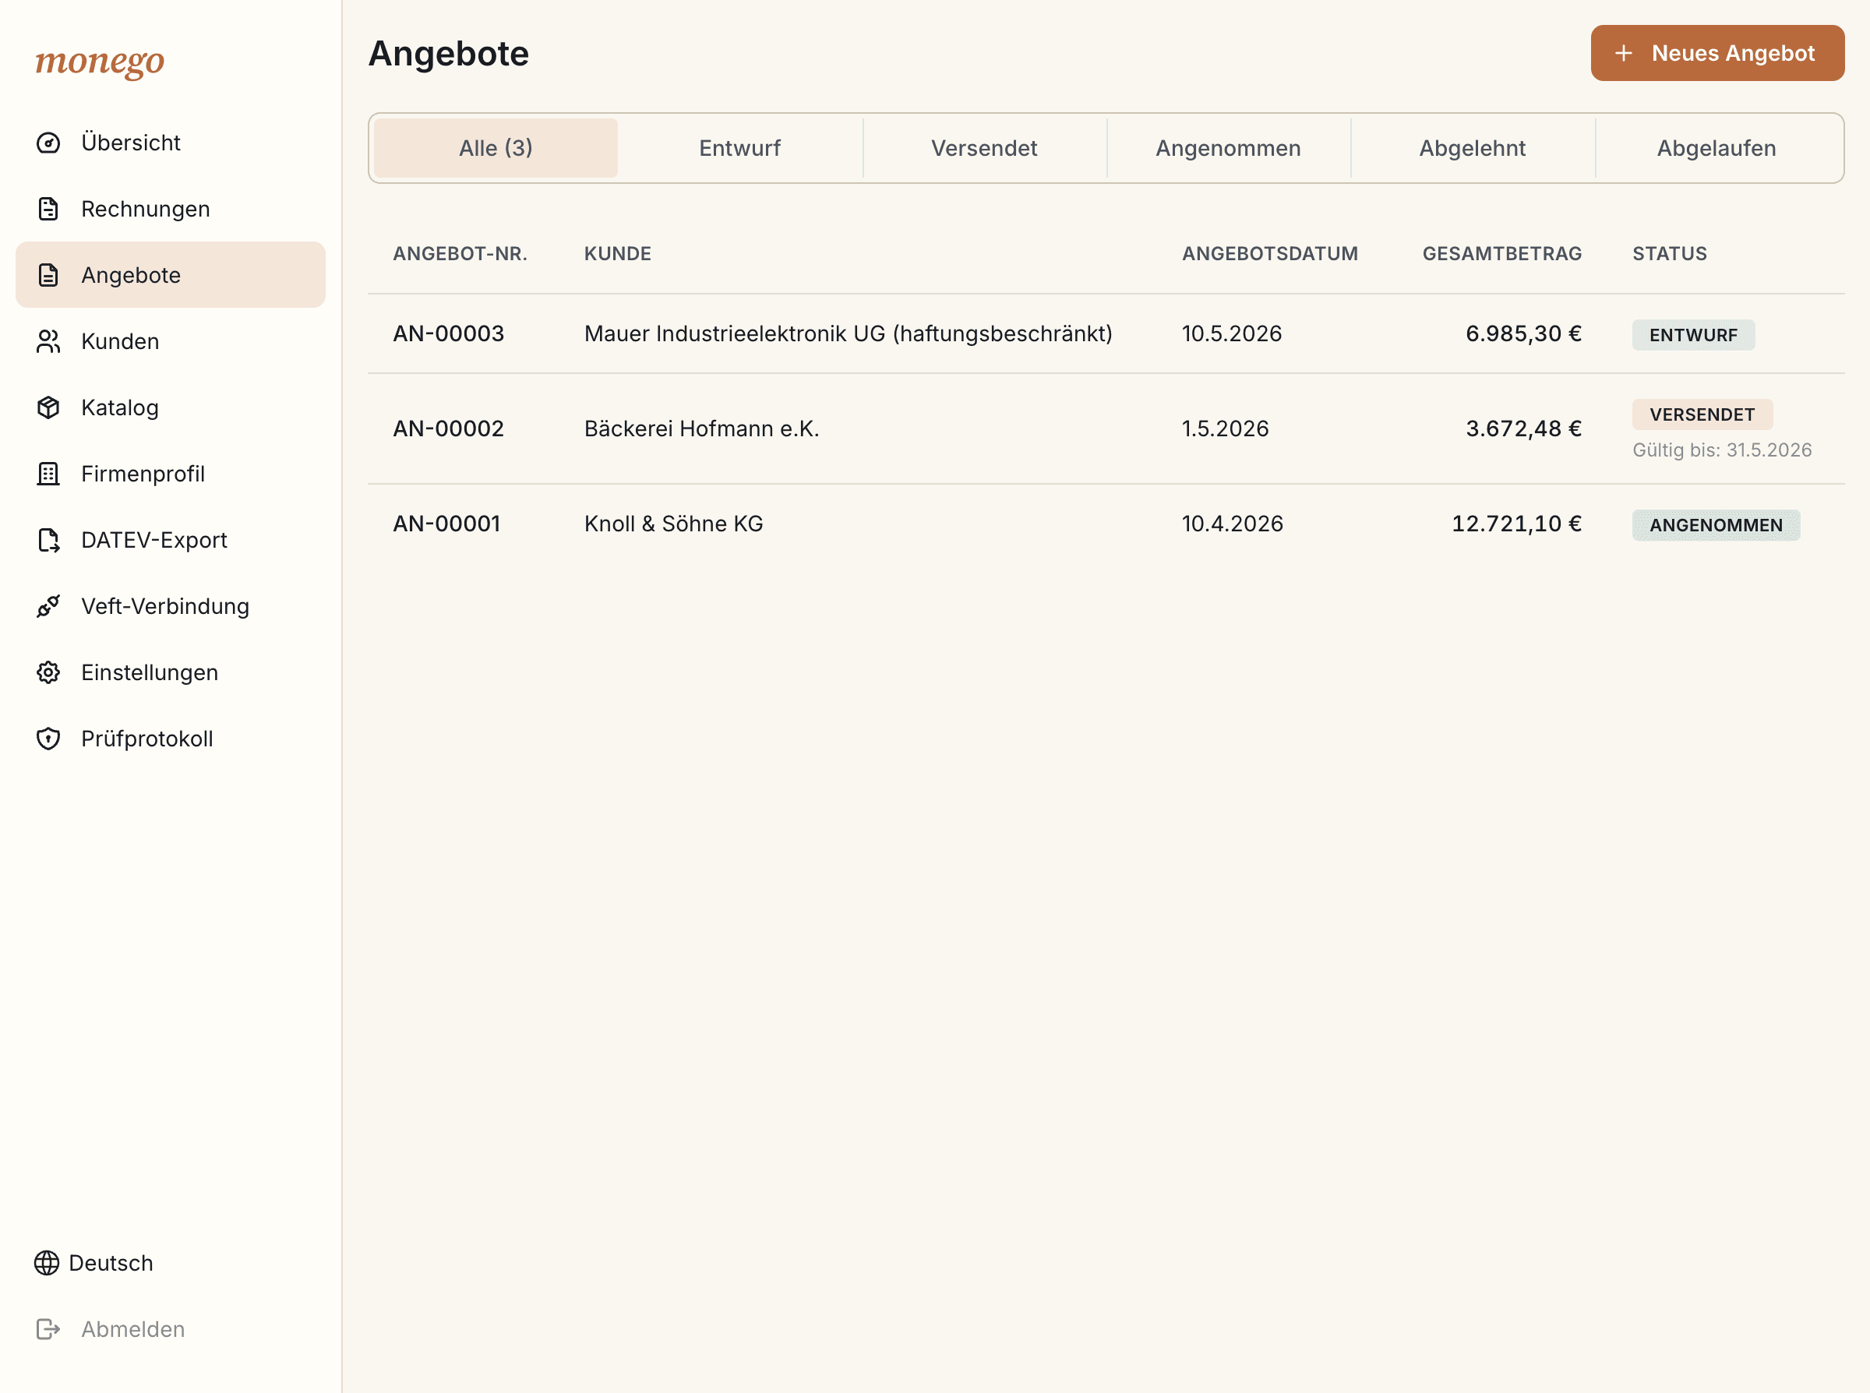Click the amount 3.672,48 €
The image size is (1870, 1393).
point(1523,429)
